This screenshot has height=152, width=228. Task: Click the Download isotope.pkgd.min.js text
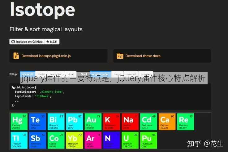[x=46, y=56]
